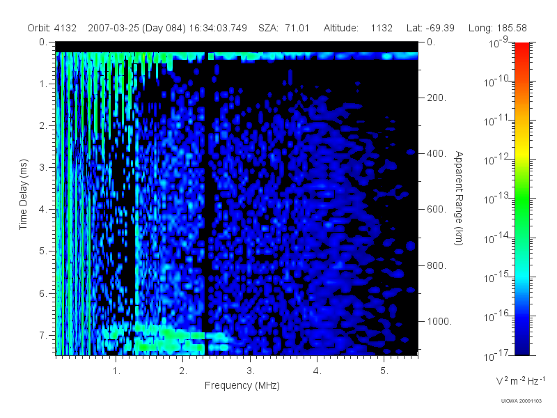Click the 'Frequency (MHz)' axis label
This screenshot has width=557, height=418.
coord(242,386)
